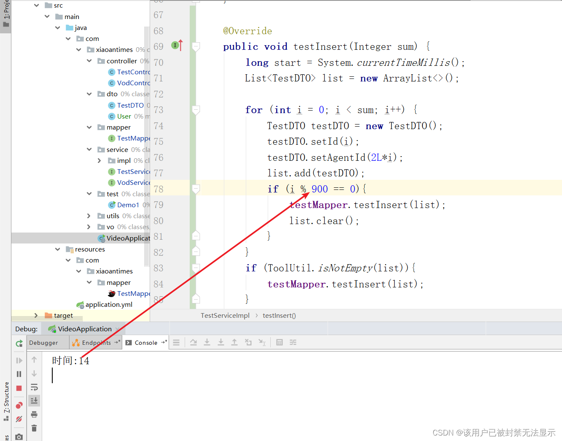
Task: Expand the impl package
Action: tap(99, 160)
